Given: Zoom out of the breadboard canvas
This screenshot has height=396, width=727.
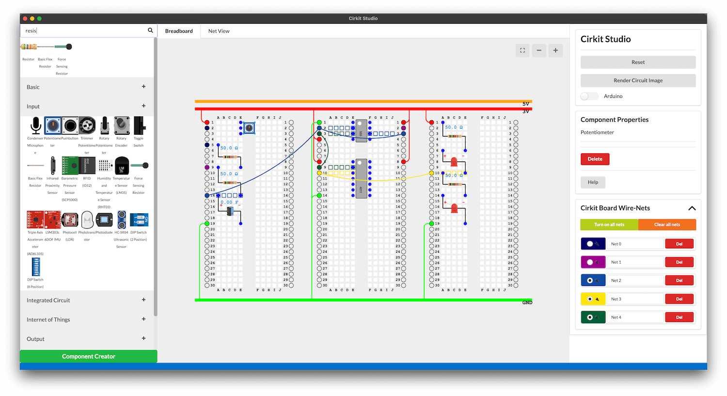Looking at the screenshot, I should (x=539, y=50).
